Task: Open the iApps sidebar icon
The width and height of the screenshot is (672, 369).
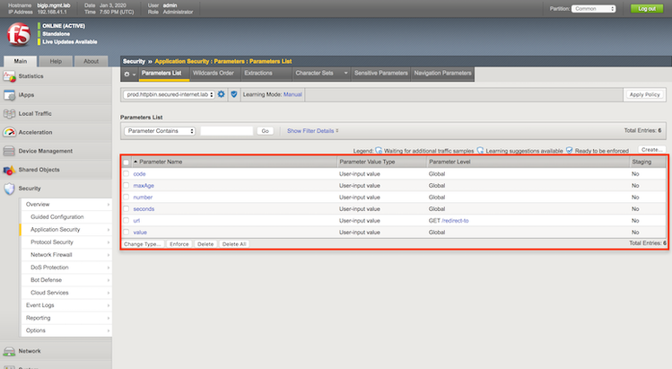Action: point(9,95)
